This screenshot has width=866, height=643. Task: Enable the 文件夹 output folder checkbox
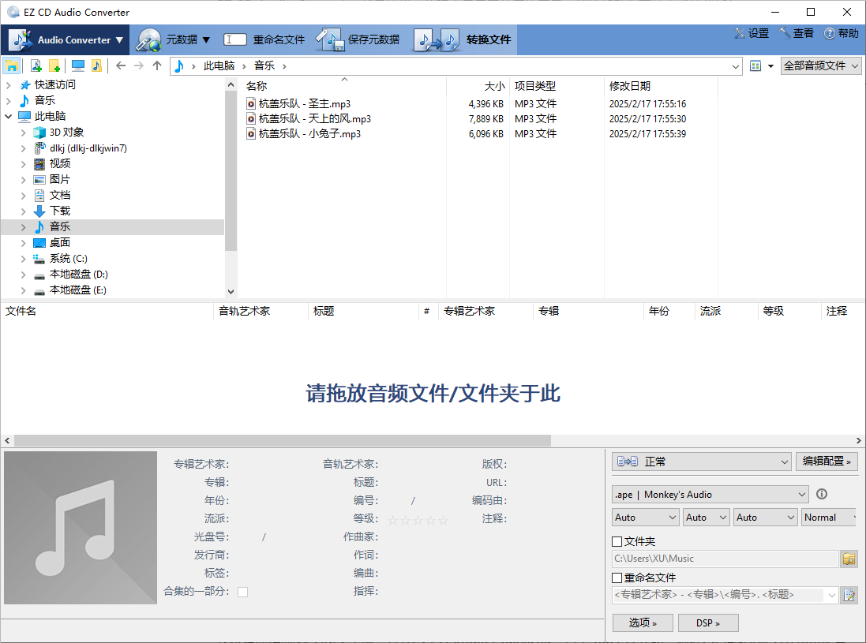[617, 541]
